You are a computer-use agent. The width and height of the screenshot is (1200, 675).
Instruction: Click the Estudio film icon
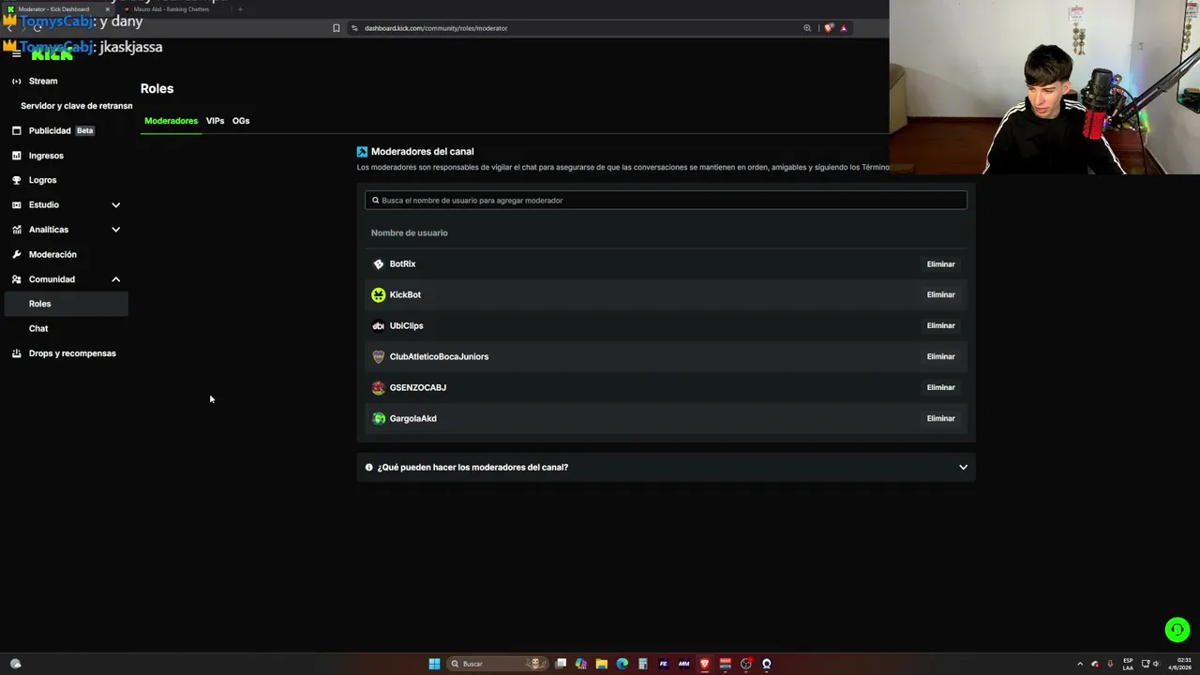pyautogui.click(x=17, y=205)
